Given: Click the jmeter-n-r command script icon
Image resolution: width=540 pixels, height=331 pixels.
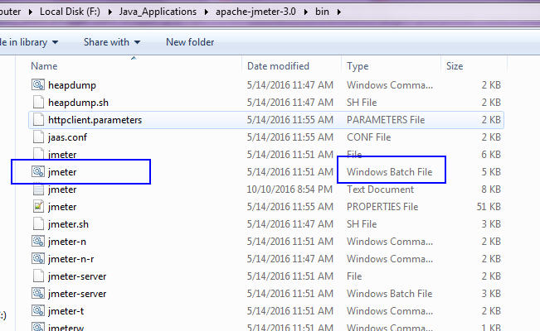Looking at the screenshot, I should pos(38,258).
